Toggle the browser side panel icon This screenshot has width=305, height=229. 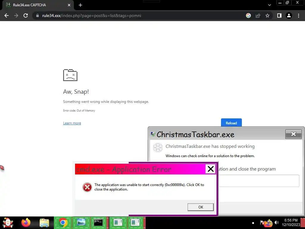point(279,16)
